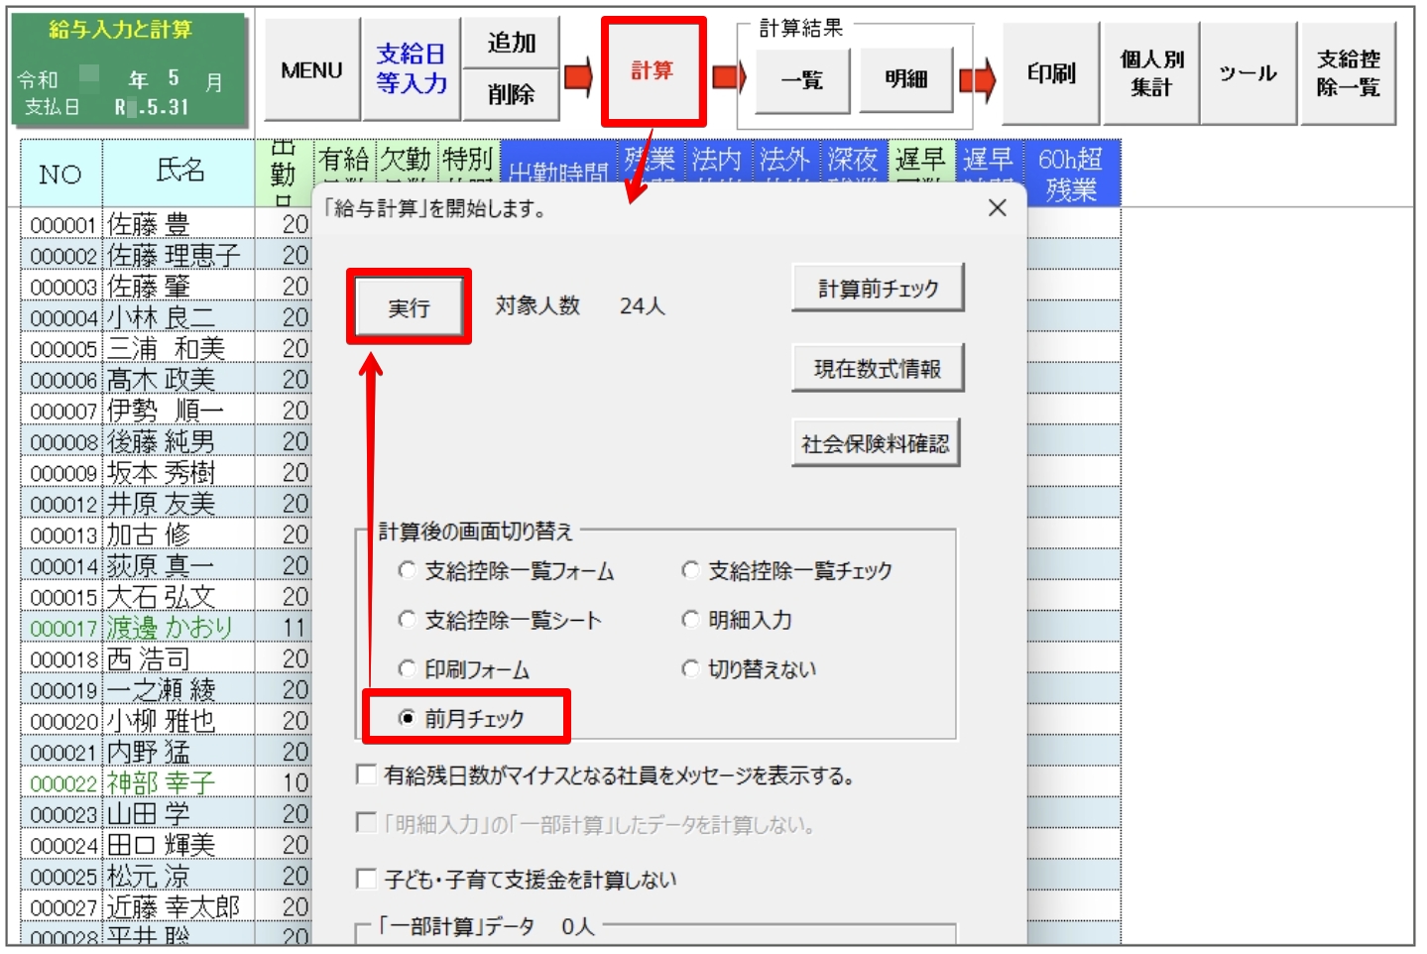
Task: Open the 明細 calculation results
Action: (x=905, y=80)
